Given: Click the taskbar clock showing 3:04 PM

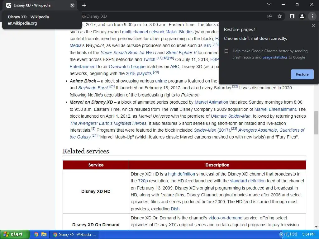Looking at the screenshot, I should [308, 235].
